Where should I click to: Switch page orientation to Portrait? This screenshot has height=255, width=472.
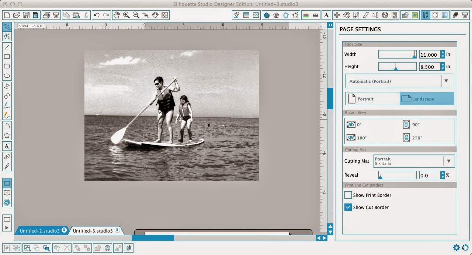click(372, 98)
